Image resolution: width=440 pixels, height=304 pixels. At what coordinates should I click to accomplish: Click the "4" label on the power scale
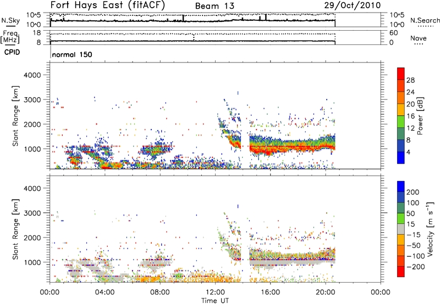pyautogui.click(x=409, y=152)
